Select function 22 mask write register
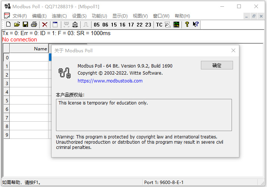This screenshot has width=267, height=187. pyautogui.click(x=140, y=25)
